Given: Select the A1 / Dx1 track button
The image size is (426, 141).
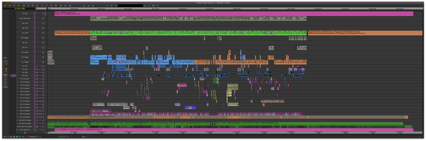Looking at the screenshot, I should coord(25,66).
